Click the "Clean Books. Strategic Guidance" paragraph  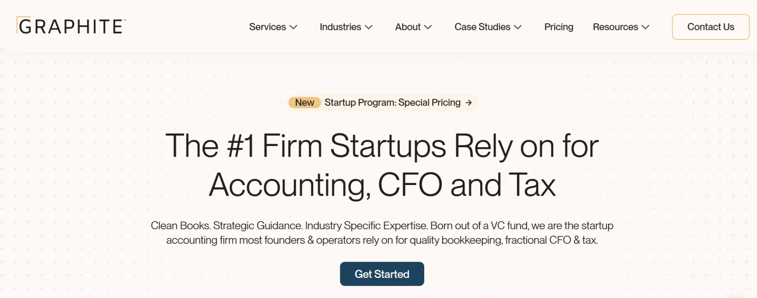(x=382, y=233)
